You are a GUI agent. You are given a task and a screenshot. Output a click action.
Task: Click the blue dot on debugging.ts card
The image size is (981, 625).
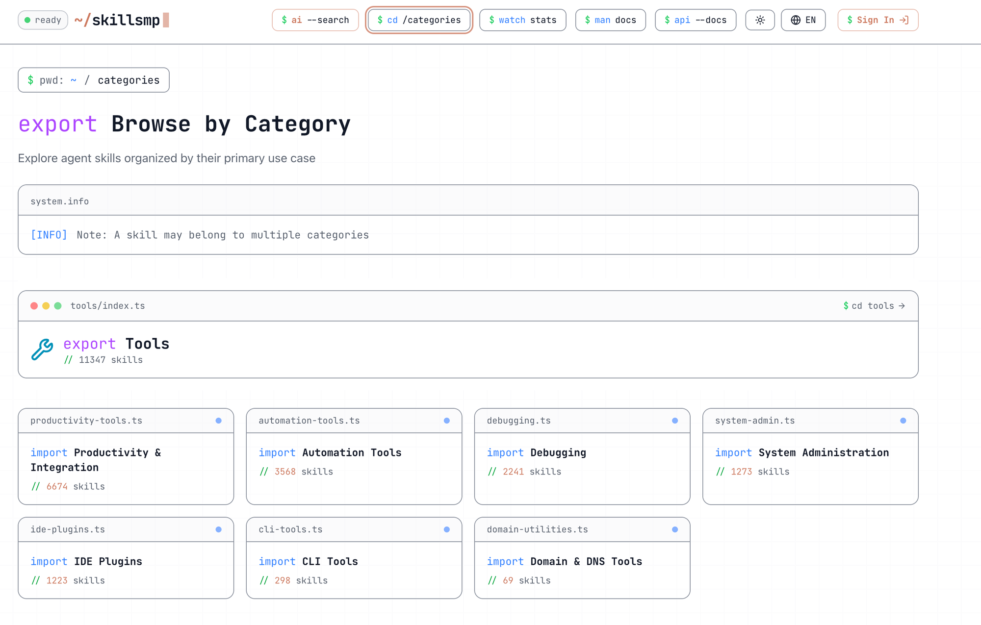(x=674, y=421)
